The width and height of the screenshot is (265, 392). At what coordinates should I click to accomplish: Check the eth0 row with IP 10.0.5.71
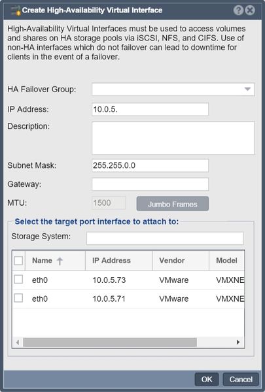[x=18, y=299]
